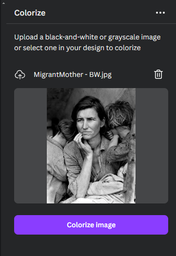Click the gray empty area left of photo

click(30, 146)
